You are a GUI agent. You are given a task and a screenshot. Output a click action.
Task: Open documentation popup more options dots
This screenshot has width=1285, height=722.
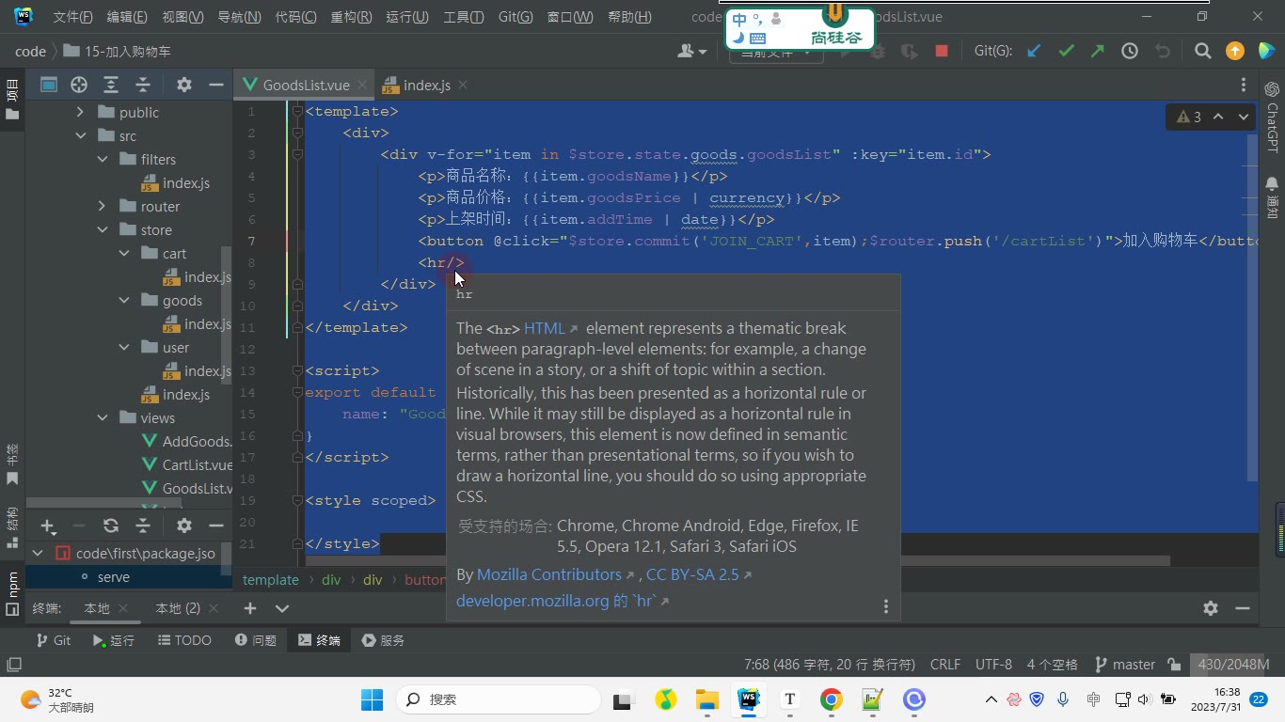pyautogui.click(x=885, y=606)
